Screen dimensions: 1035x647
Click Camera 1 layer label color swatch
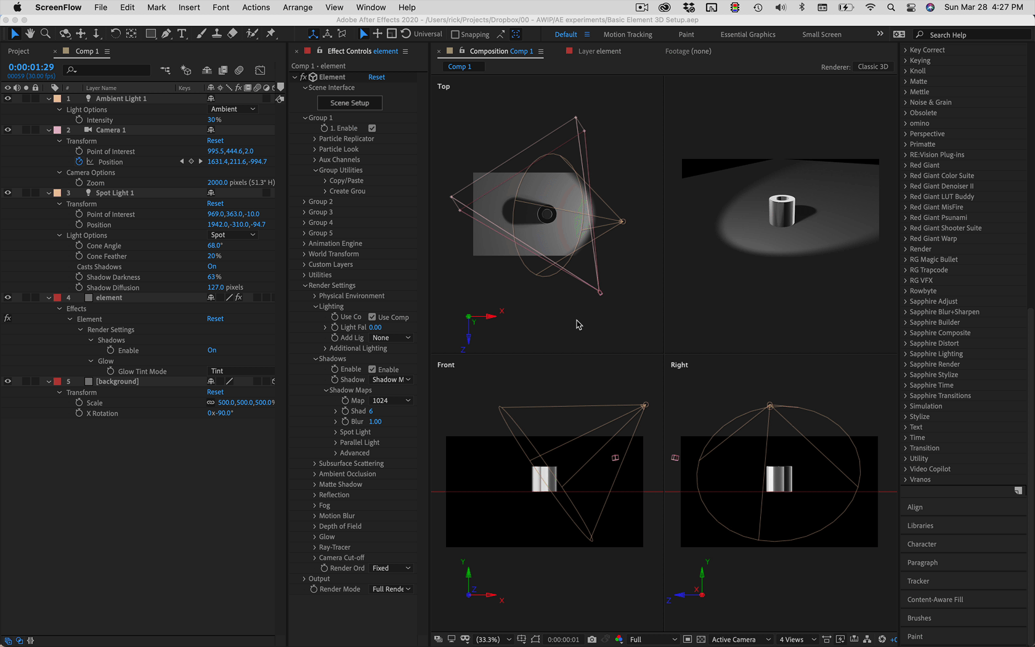57,130
